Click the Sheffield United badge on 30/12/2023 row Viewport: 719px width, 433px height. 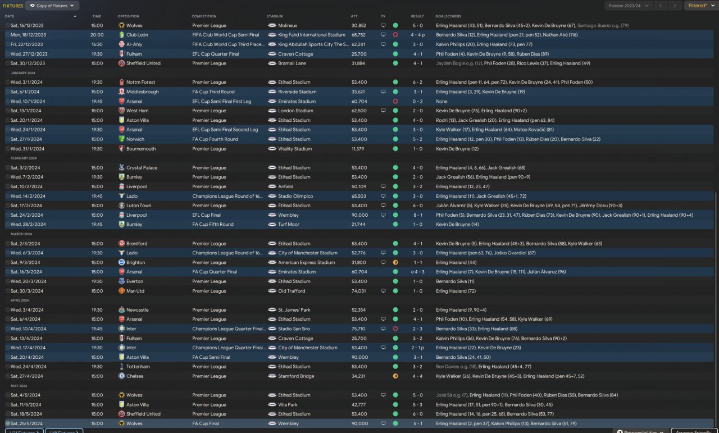point(121,63)
